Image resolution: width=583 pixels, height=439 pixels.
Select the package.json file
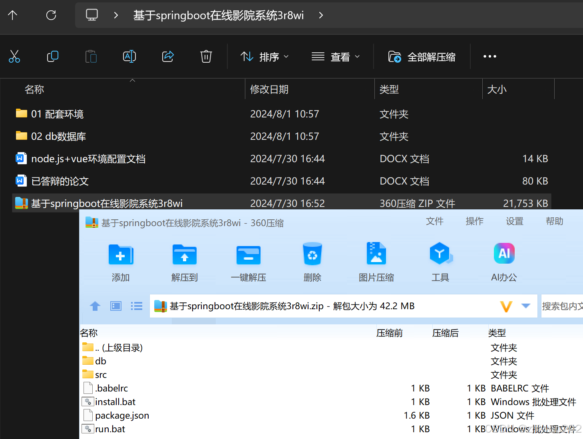(331, 415)
